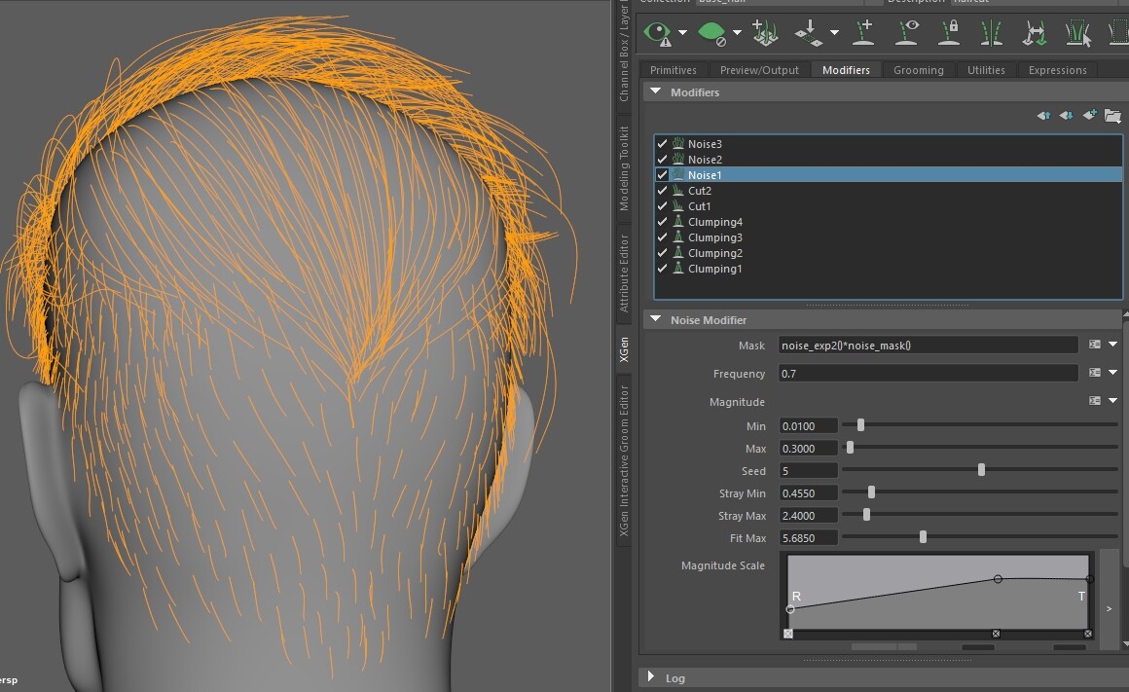Open the Magnitude options dropdown arrow
Screen dimensions: 1129x692
click(1113, 401)
